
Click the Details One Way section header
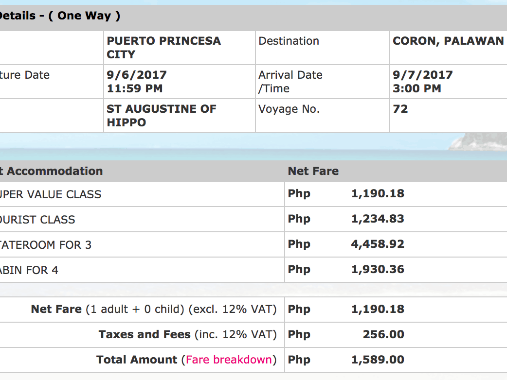click(60, 16)
